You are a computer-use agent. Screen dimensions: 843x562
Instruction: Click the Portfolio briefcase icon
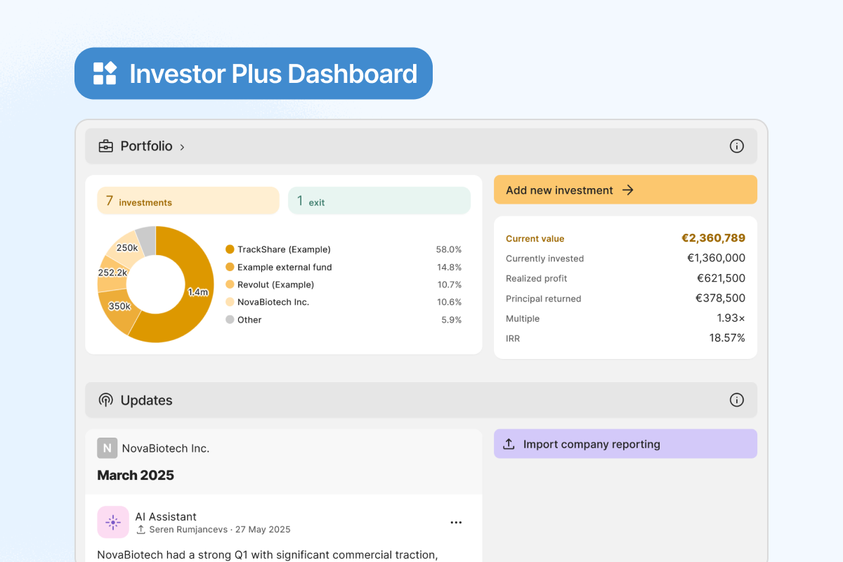(x=105, y=146)
